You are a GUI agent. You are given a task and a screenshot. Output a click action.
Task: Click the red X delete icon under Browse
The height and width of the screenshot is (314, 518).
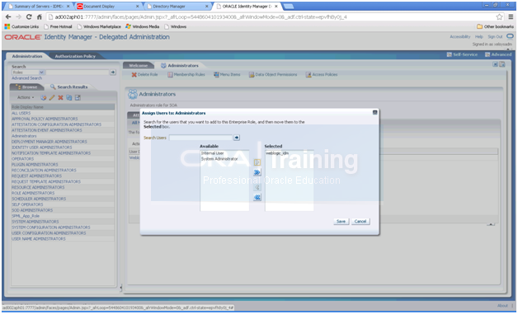pos(60,97)
